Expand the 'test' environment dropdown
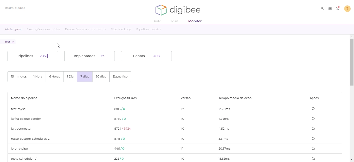 tap(10, 42)
